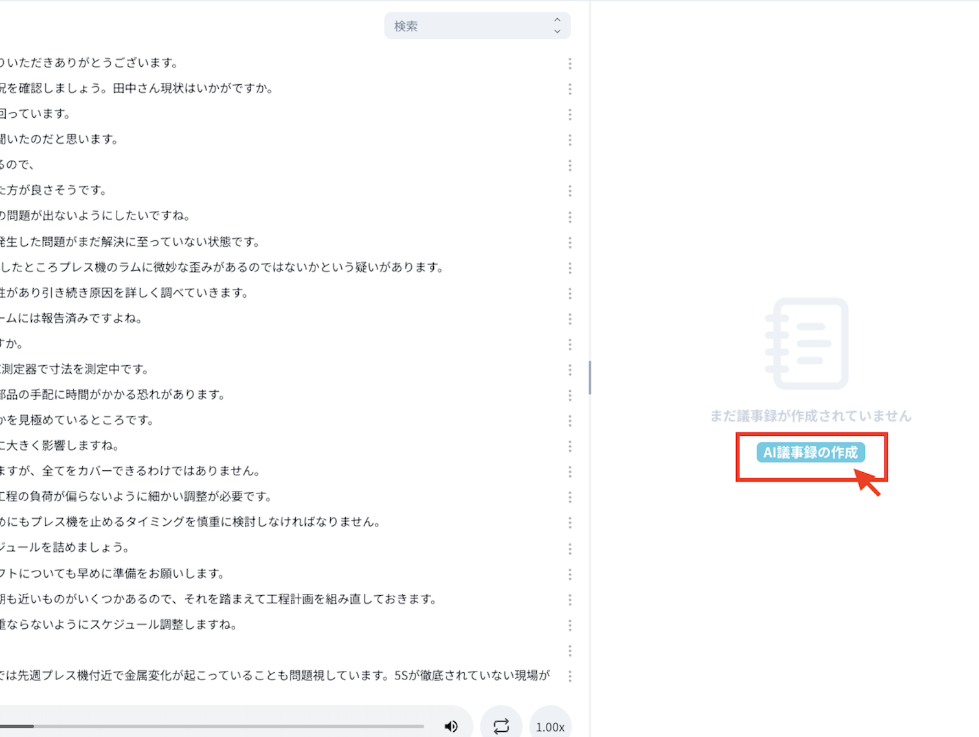The width and height of the screenshot is (979, 737).
Task: Select transcript line スケジュールを詰めましょう
Action: 65,548
